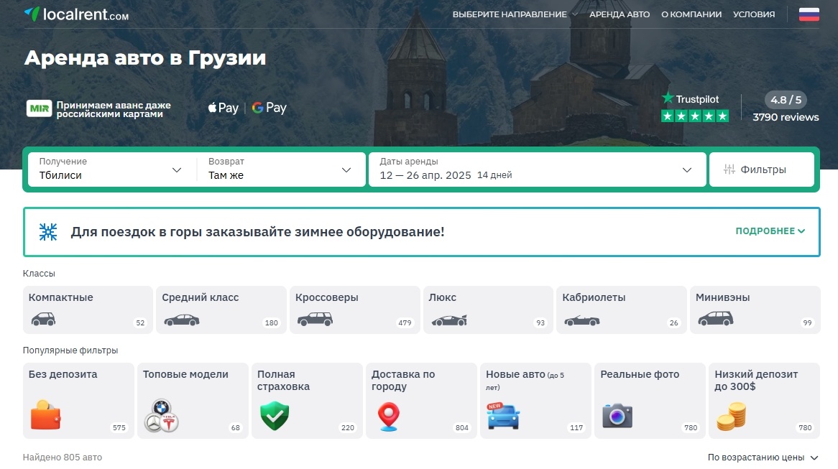The image size is (838, 469).
Task: Click the Фильтры sliders icon
Action: (x=729, y=169)
